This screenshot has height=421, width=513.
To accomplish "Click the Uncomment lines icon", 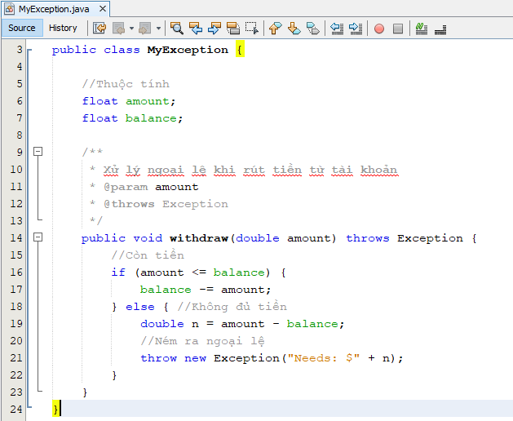I will point(440,29).
